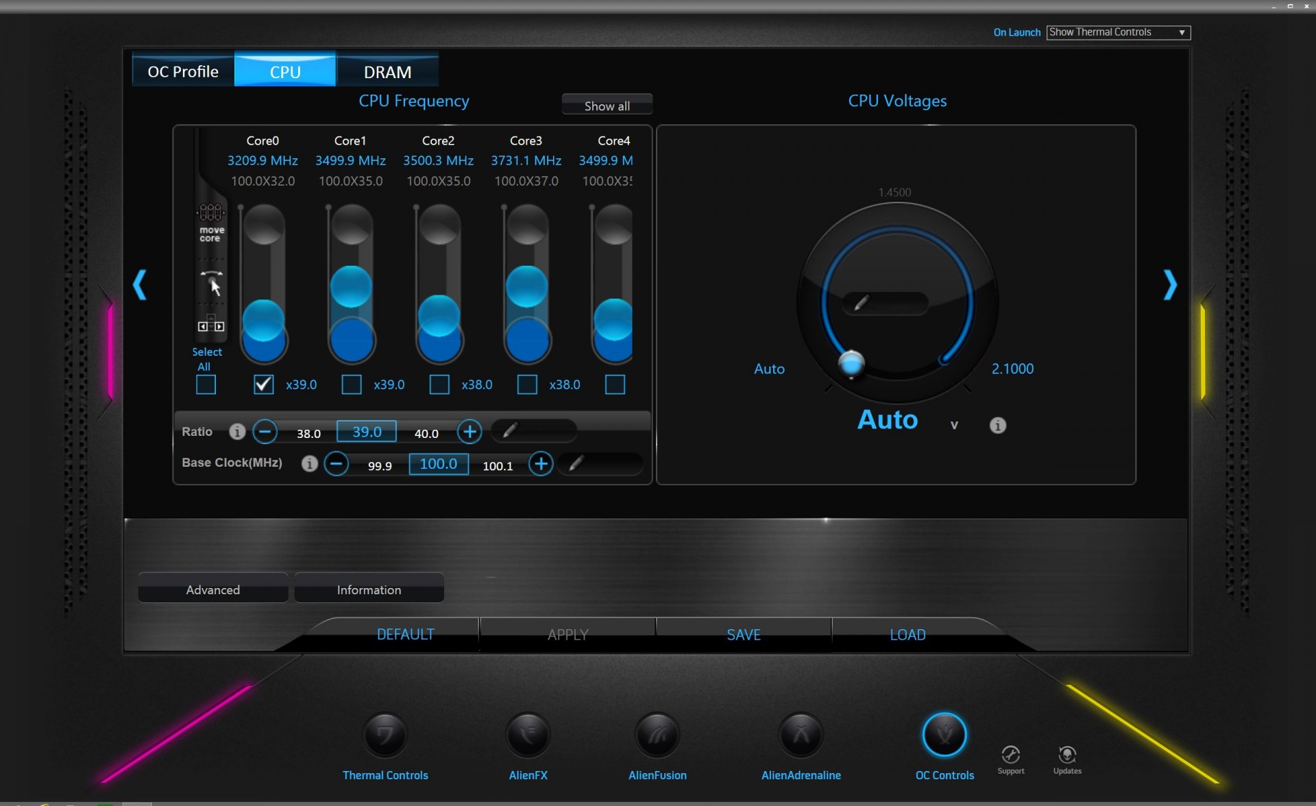Viewport: 1316px width, 806px height.
Task: Uncheck the Core0 checkbox
Action: [x=263, y=384]
